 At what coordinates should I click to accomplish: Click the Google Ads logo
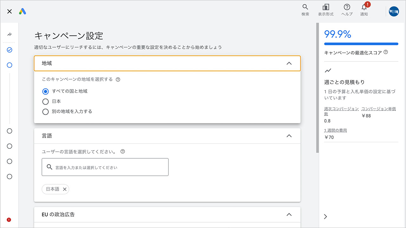pos(22,10)
